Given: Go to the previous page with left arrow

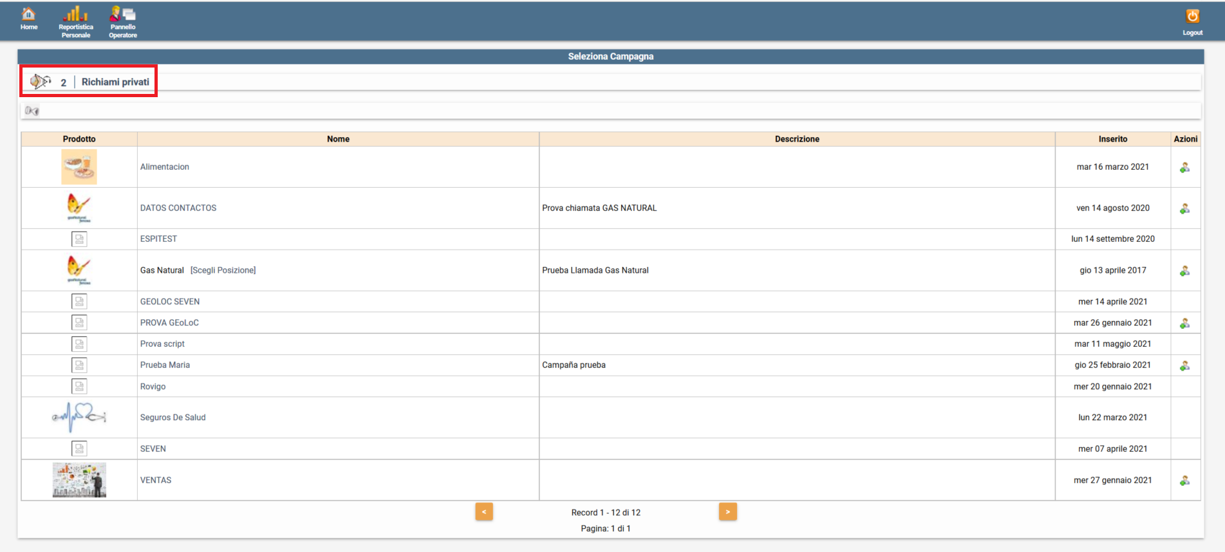Looking at the screenshot, I should [x=484, y=512].
